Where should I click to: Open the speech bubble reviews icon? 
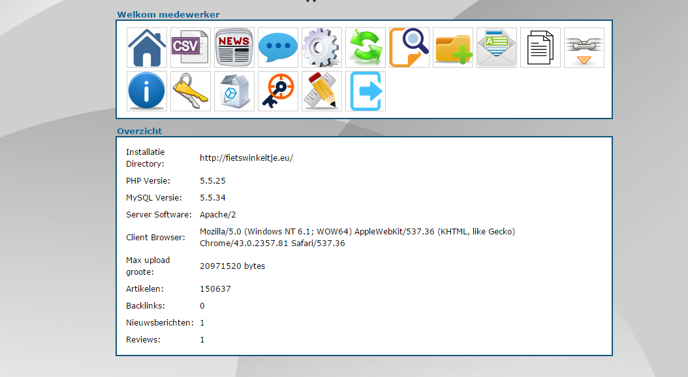pos(277,48)
